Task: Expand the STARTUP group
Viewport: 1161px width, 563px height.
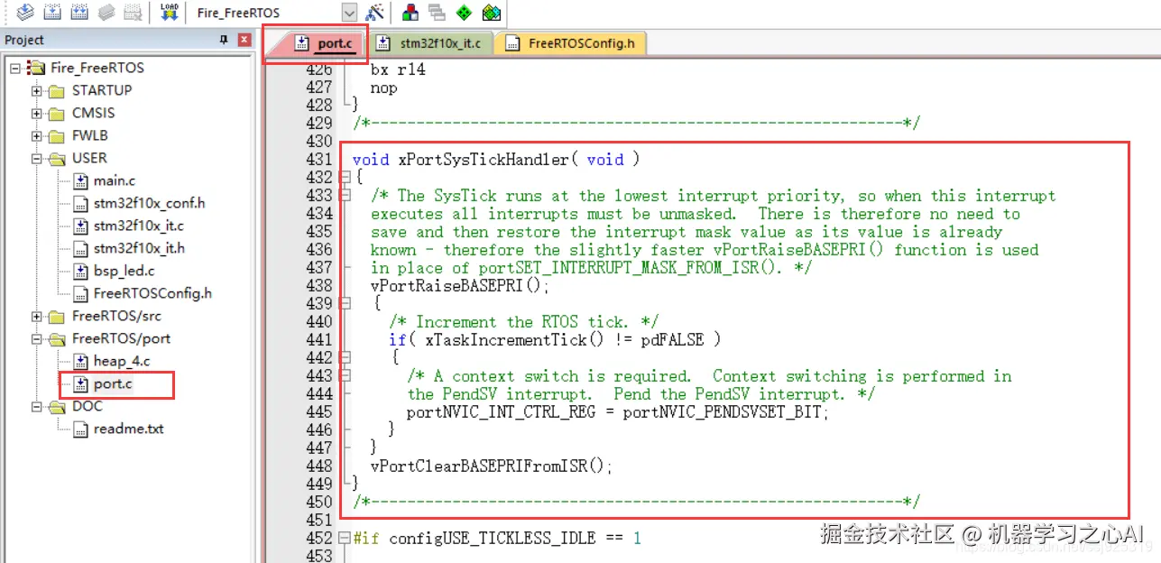Action: pos(37,90)
